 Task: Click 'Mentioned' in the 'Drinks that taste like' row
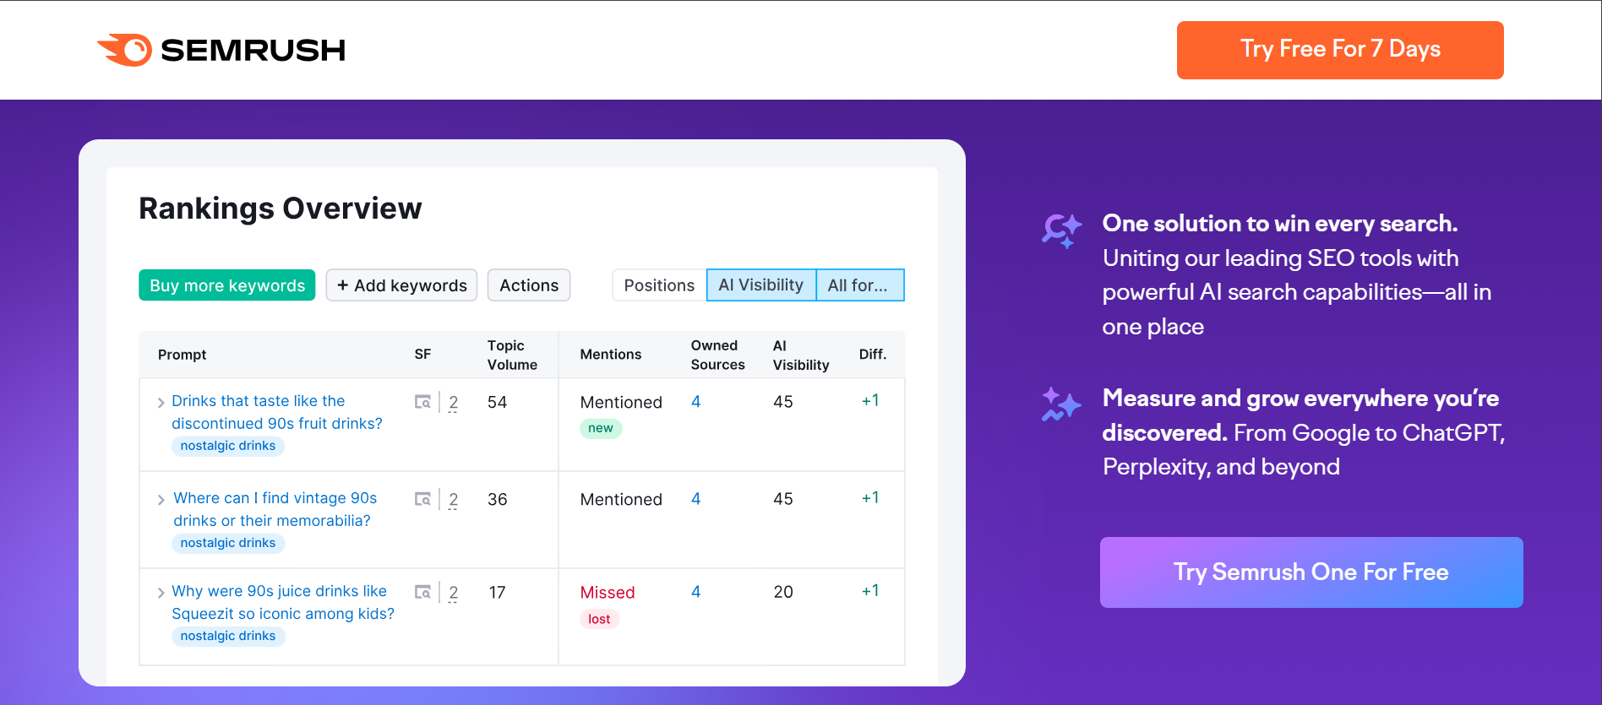(x=621, y=403)
